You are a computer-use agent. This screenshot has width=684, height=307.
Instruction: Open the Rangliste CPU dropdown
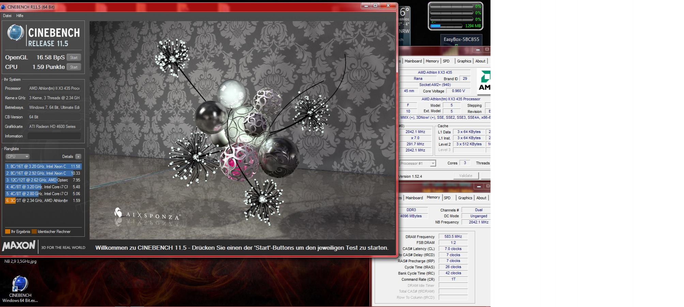[x=17, y=157]
